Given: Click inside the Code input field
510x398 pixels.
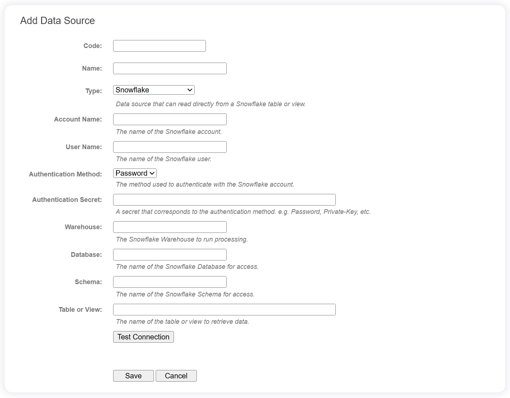Looking at the screenshot, I should (159, 45).
